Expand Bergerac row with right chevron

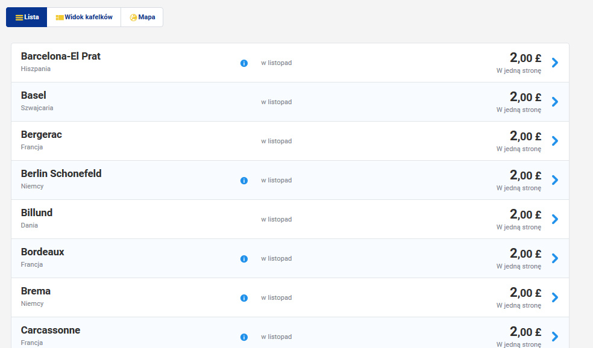coord(555,141)
